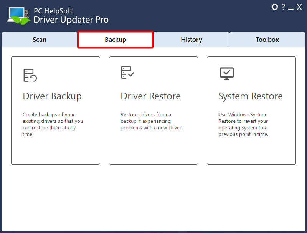Image resolution: width=307 pixels, height=233 pixels.
Task: Click the System Restore monitor icon
Action: pyautogui.click(x=227, y=74)
